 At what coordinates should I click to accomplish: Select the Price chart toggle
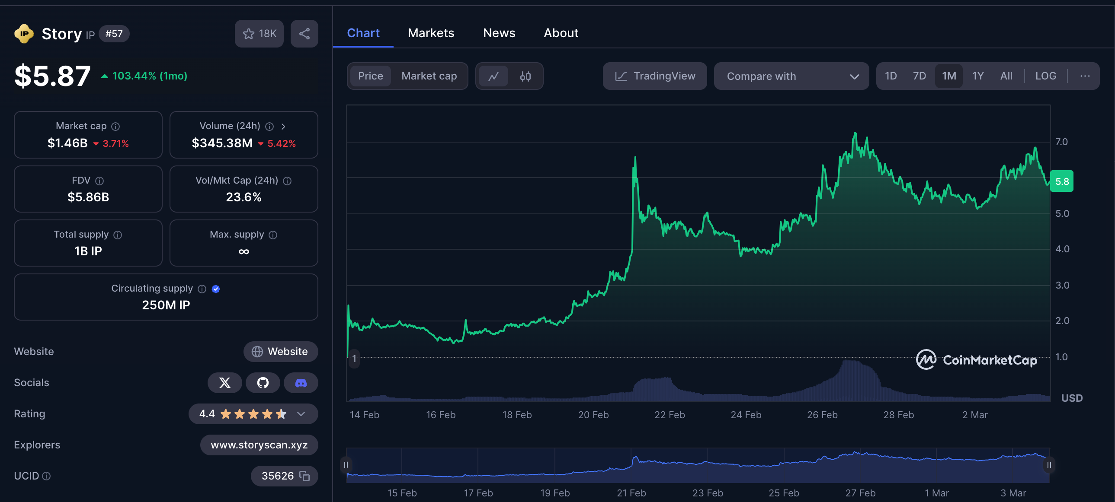click(370, 76)
